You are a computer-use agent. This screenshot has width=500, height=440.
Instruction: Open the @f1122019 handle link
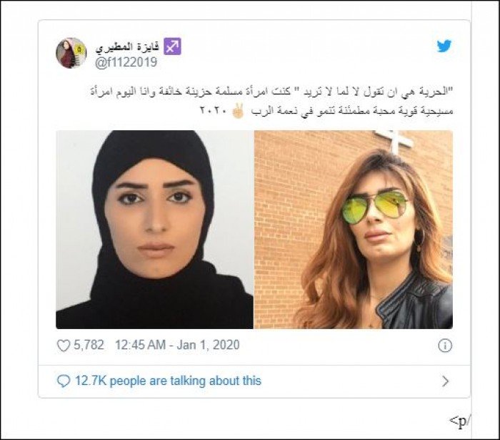point(126,62)
